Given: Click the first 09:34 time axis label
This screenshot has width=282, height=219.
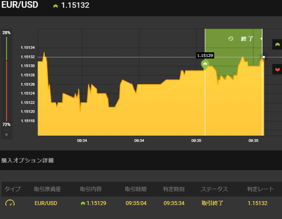Looking at the screenshot, I should (82, 140).
